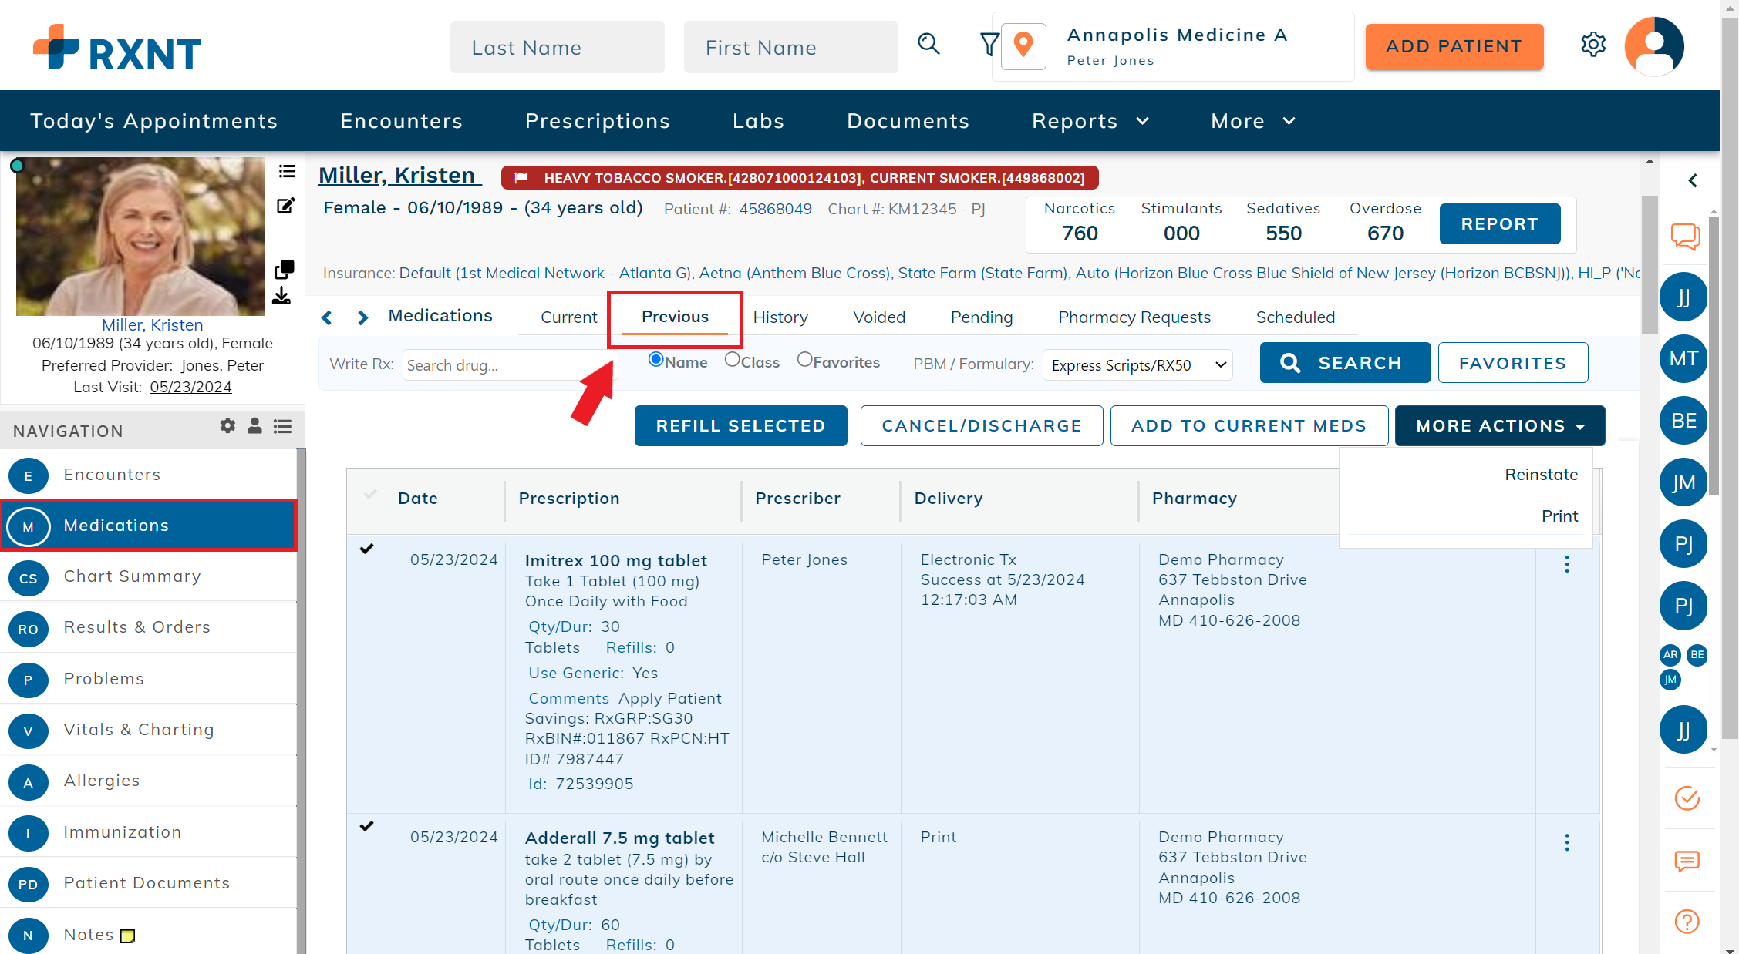1739x954 pixels.
Task: Open kebab menu for Adderall row
Action: coord(1567,842)
